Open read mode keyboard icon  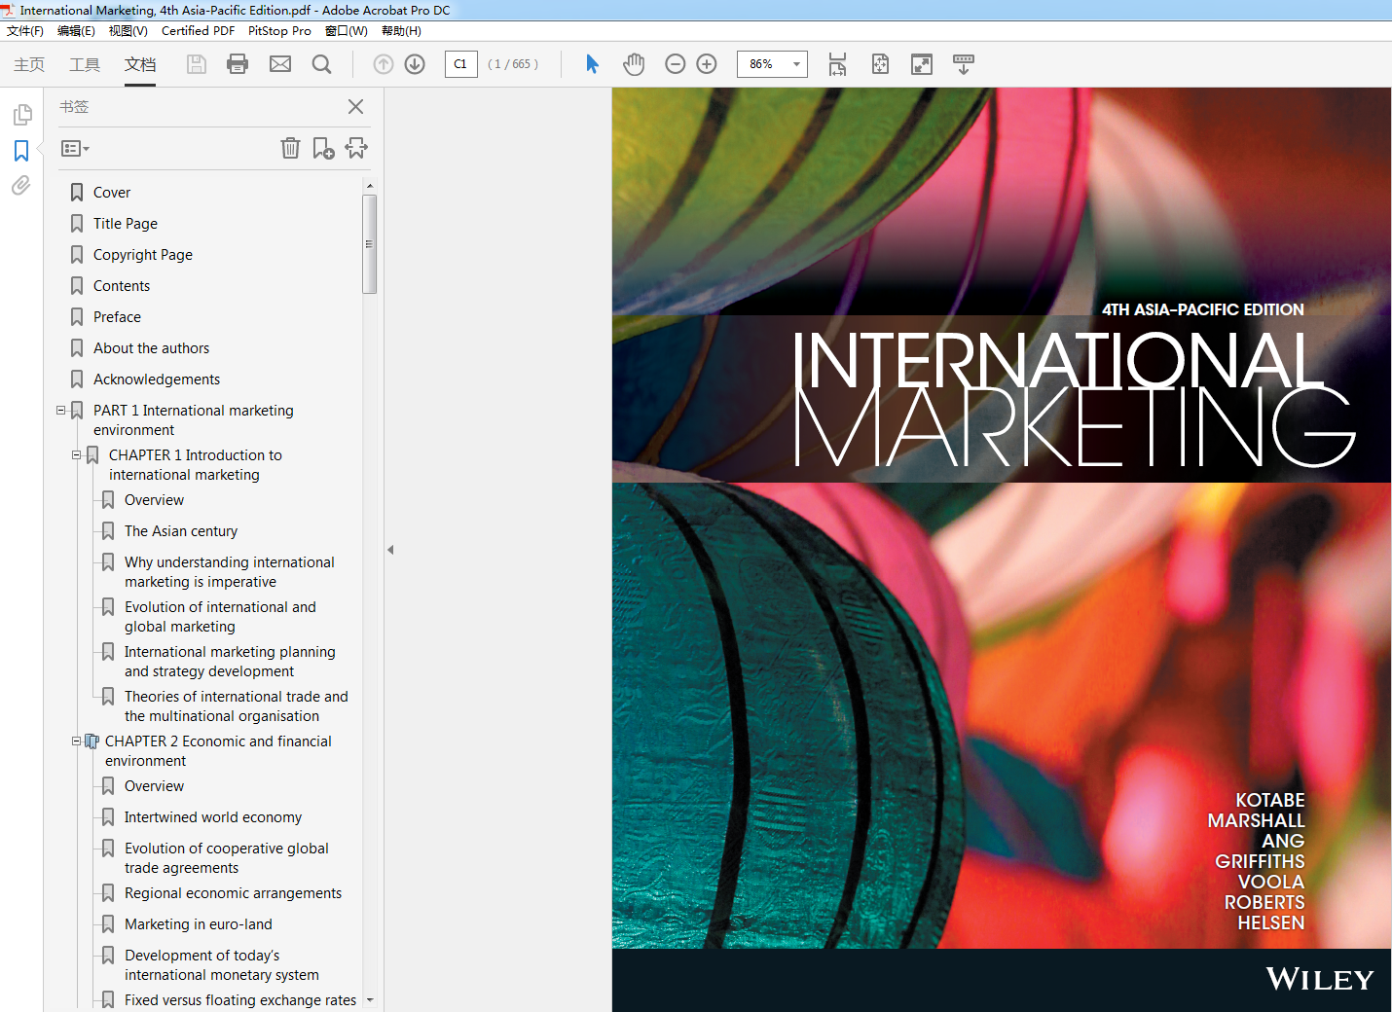(964, 64)
